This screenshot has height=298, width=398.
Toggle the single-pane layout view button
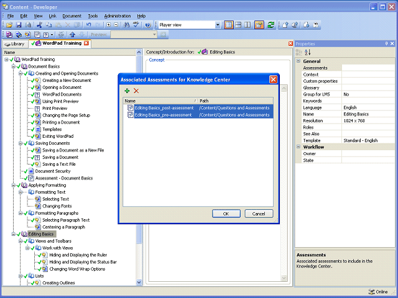[x=229, y=25]
